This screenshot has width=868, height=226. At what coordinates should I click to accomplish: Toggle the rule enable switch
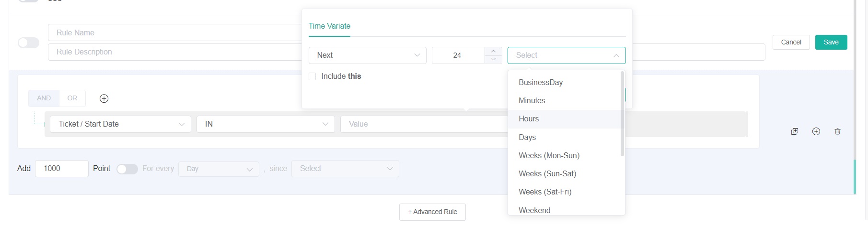click(x=29, y=43)
